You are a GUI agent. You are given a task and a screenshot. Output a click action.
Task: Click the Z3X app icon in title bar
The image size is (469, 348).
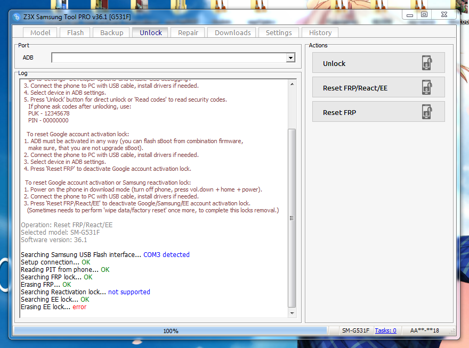tap(17, 17)
